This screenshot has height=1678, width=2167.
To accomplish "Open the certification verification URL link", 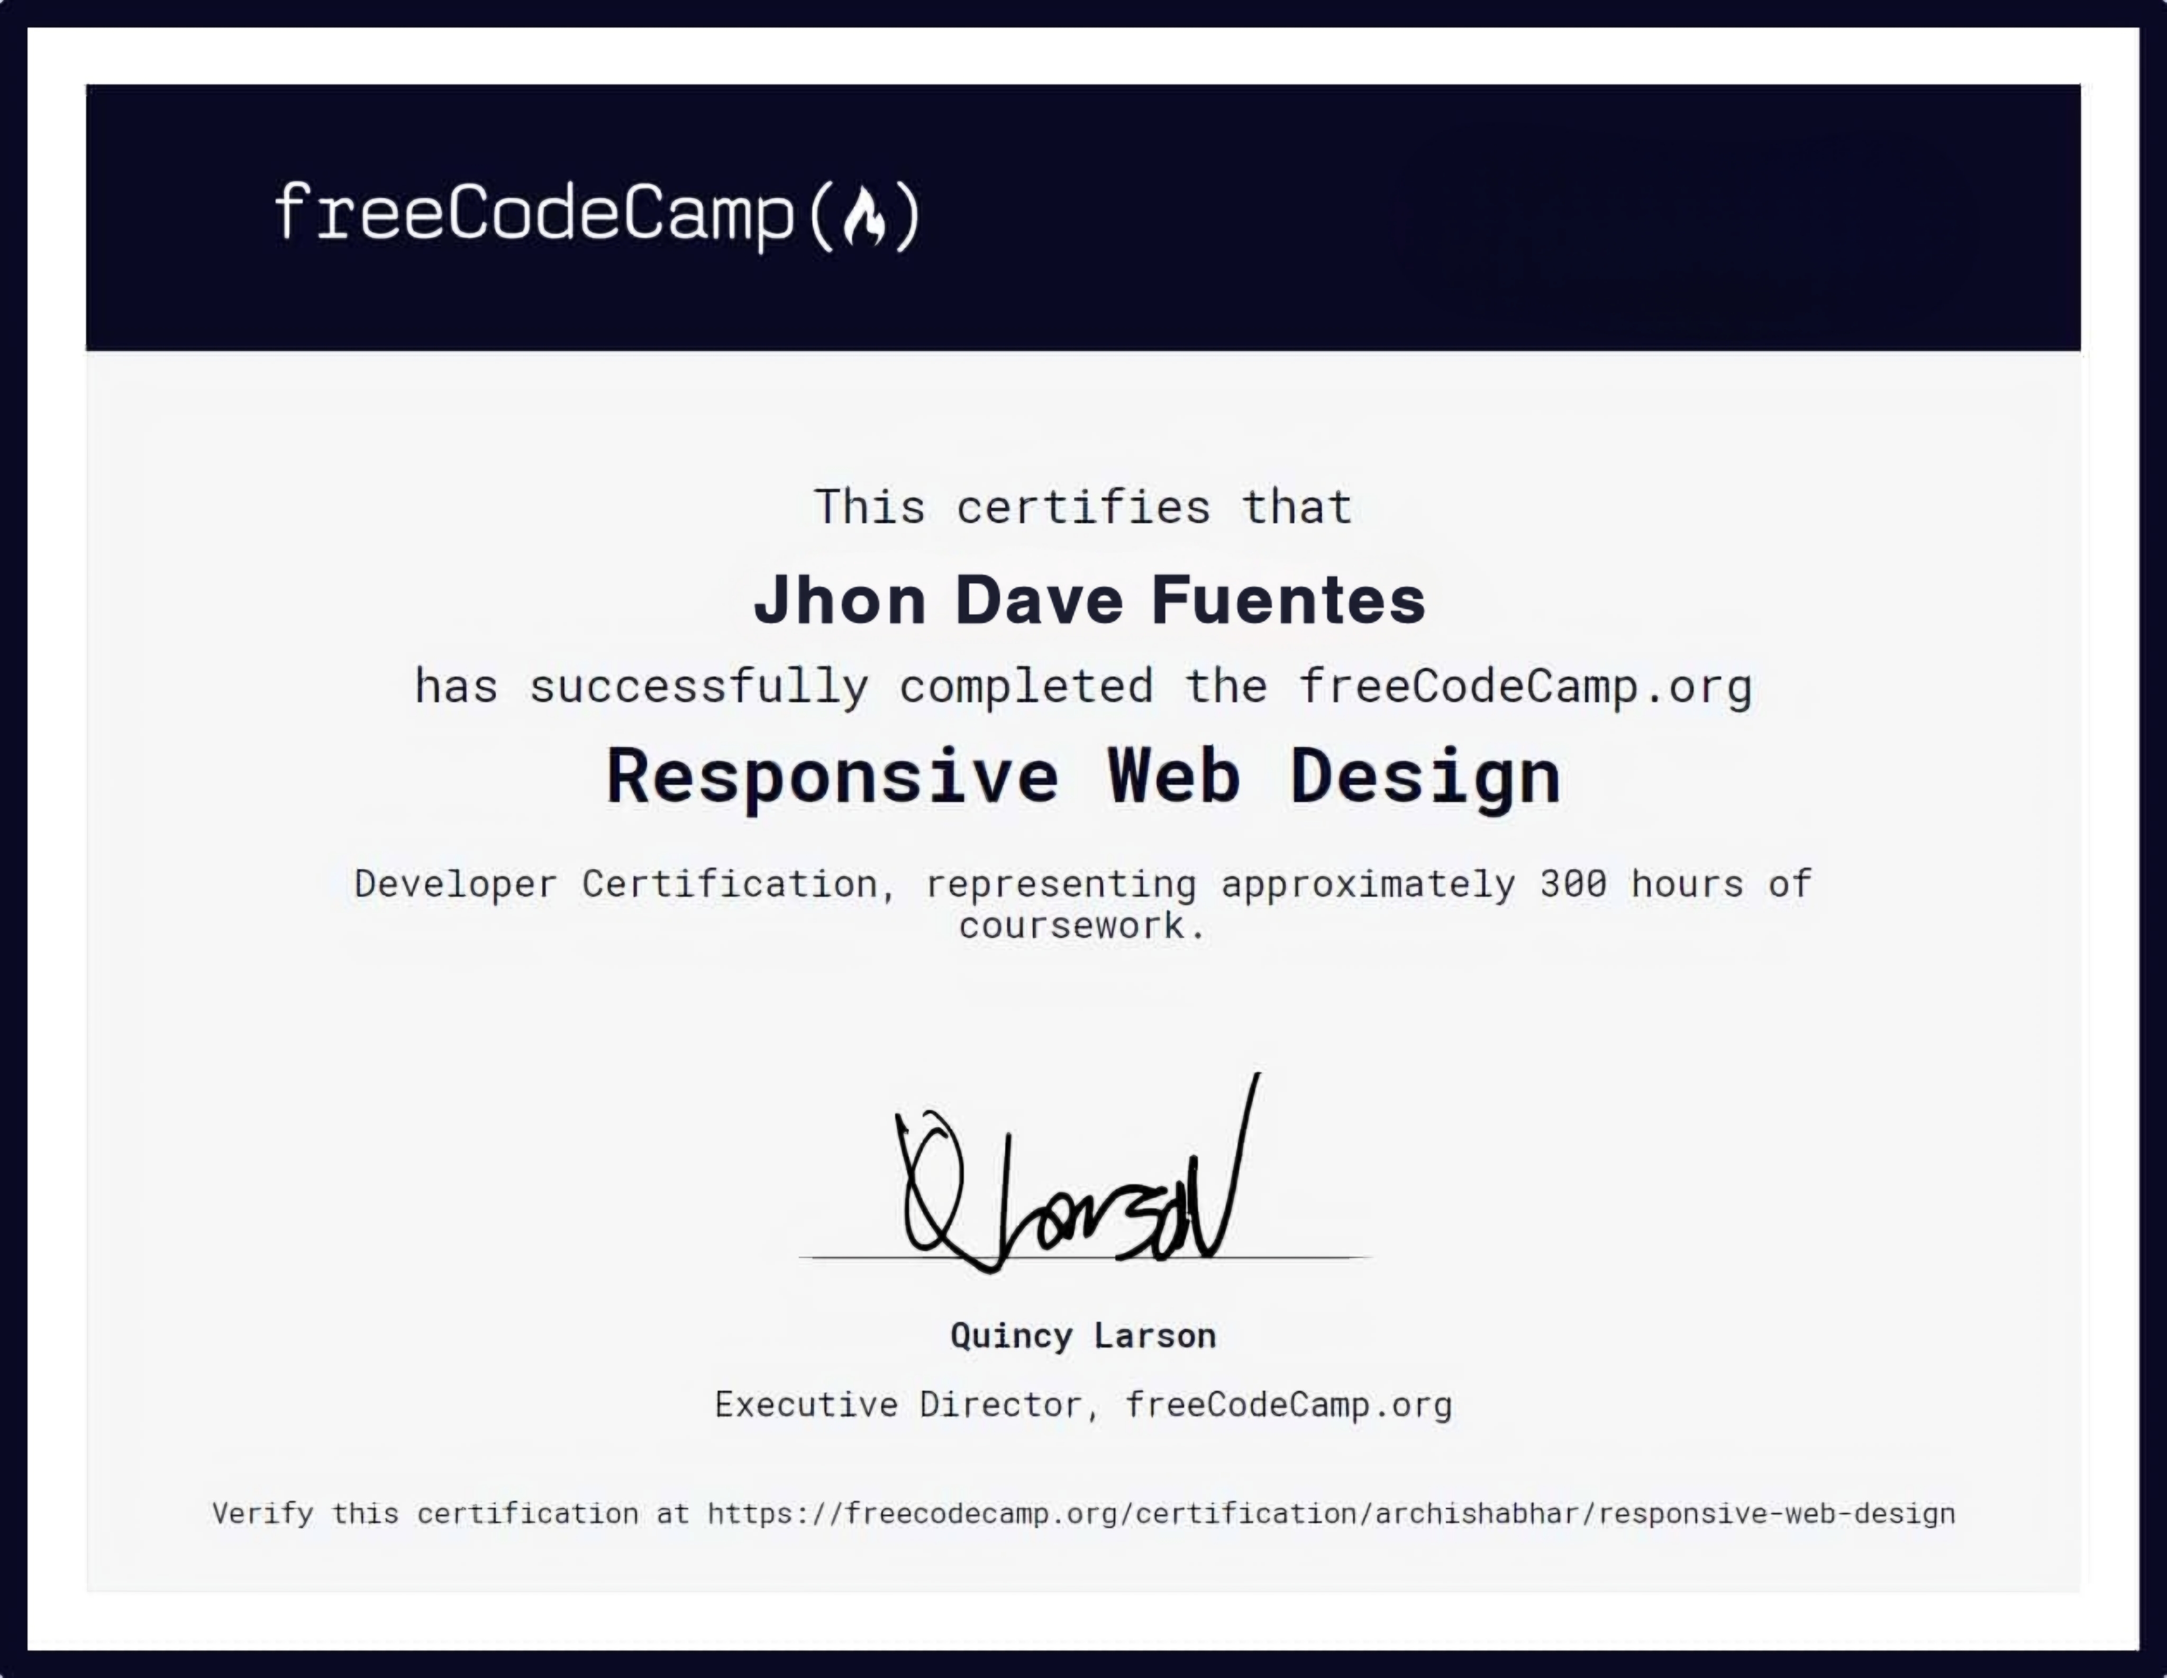I will pos(1332,1514).
